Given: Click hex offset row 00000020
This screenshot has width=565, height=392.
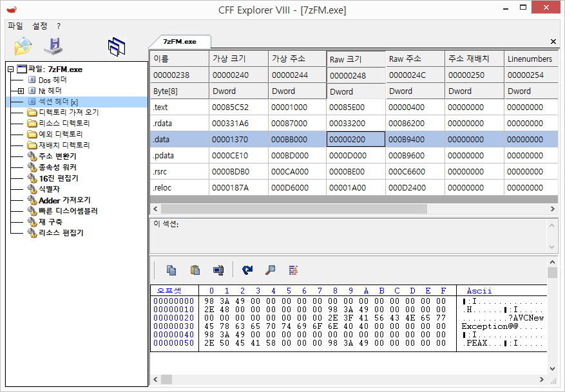Looking at the screenshot, I should [x=174, y=318].
